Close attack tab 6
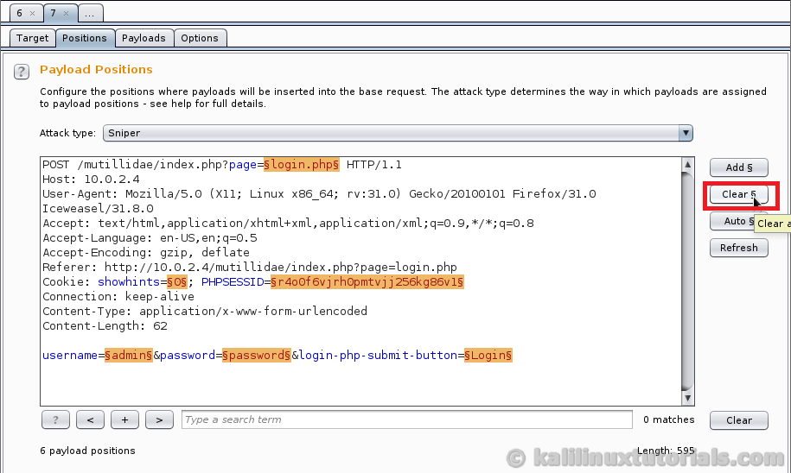 pos(32,14)
